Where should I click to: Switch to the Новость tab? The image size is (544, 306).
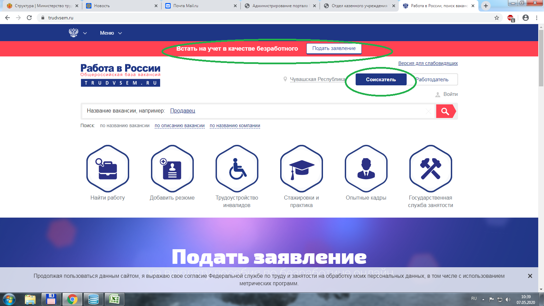[122, 6]
